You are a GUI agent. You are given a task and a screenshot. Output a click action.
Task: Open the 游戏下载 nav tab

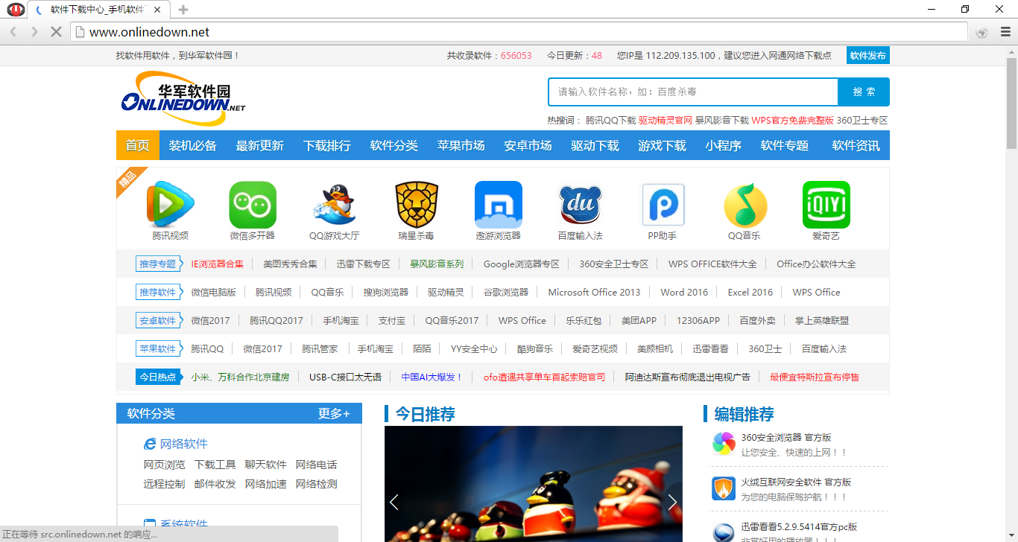pos(663,145)
